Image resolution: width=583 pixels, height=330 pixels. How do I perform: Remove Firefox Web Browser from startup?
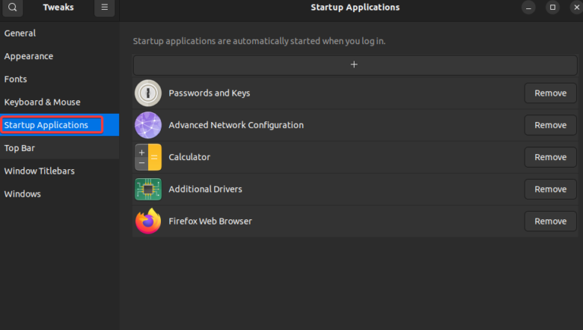coord(550,222)
